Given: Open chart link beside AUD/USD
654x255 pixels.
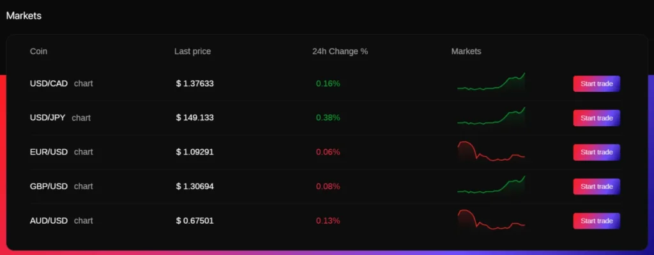Looking at the screenshot, I should coord(84,221).
